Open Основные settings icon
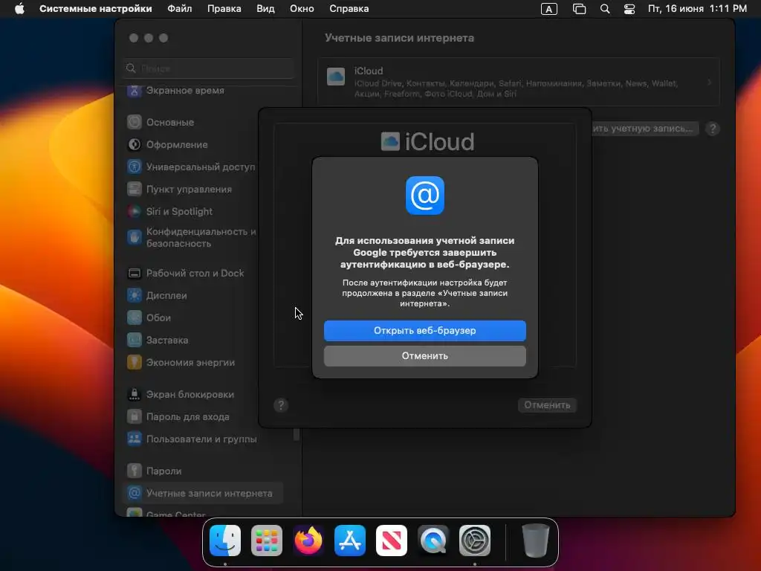 point(135,123)
